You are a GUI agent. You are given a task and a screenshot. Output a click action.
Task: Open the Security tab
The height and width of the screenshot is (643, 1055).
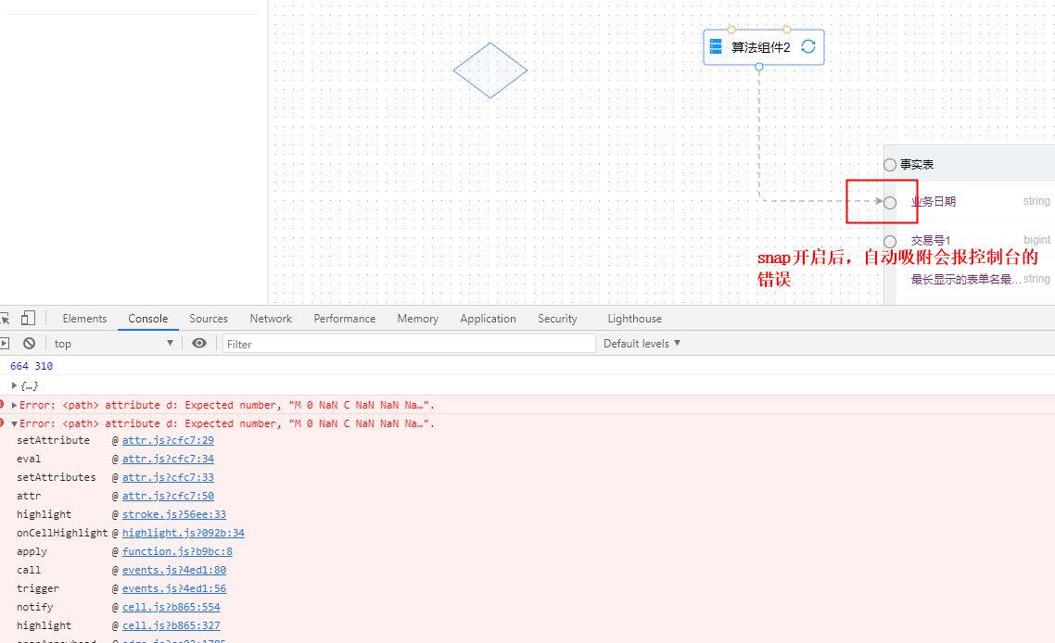tap(557, 319)
